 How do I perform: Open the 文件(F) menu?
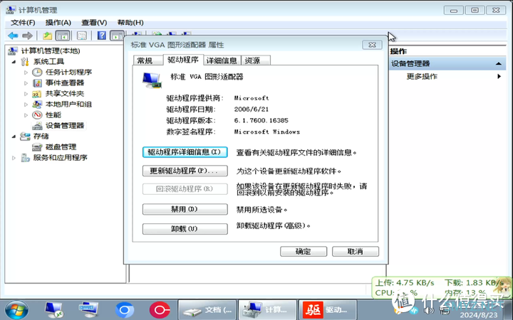tap(23, 23)
